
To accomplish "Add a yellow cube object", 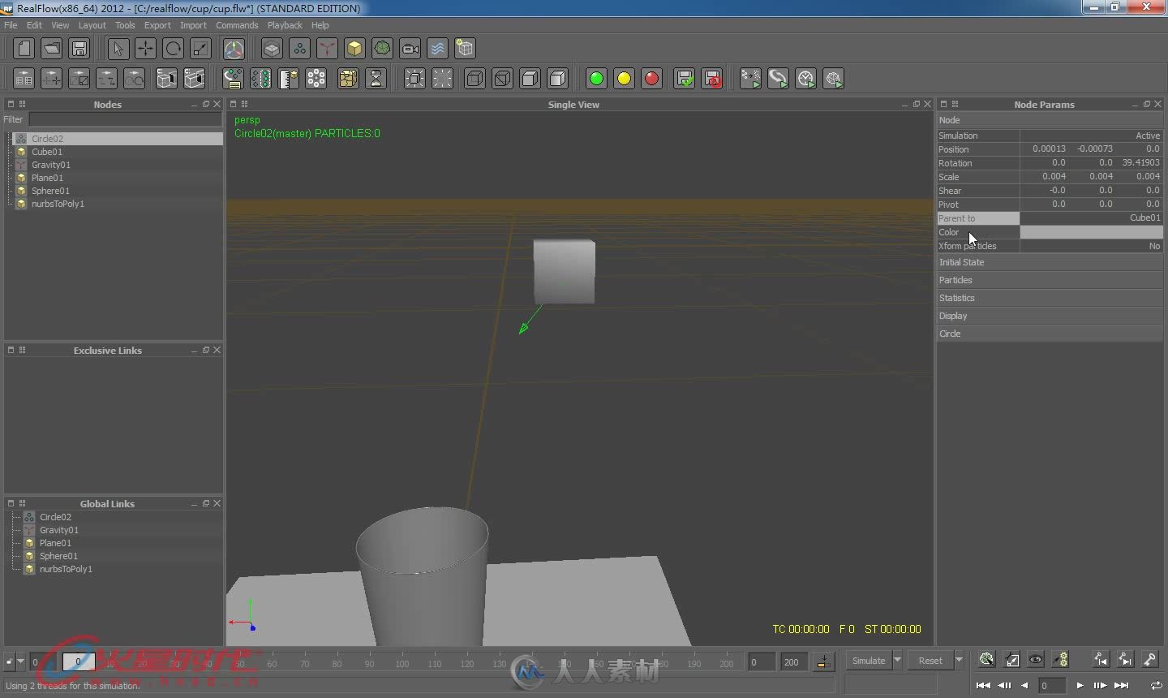I will 354,49.
